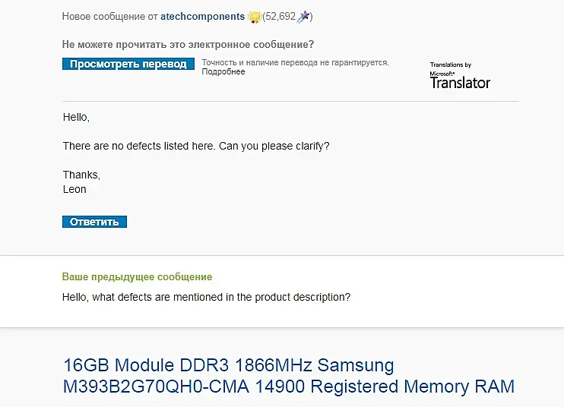This screenshot has width=564, height=407.
Task: Click the 'Translations by' caption
Action: tap(451, 65)
